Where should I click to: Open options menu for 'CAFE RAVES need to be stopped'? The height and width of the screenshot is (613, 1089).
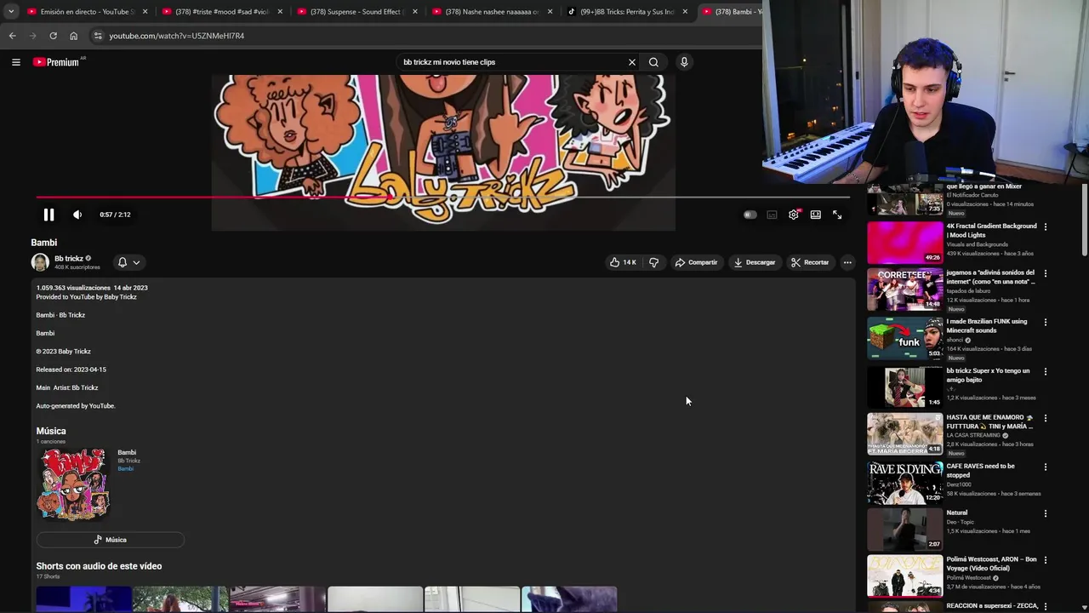coord(1046,467)
